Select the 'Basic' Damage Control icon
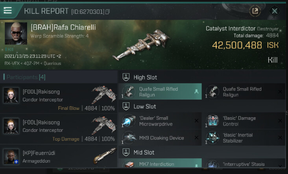Viewport: 288px width, 174px height. pyautogui.click(x=213, y=121)
